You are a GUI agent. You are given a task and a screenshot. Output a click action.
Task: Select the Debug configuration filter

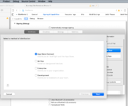coord(32,19)
